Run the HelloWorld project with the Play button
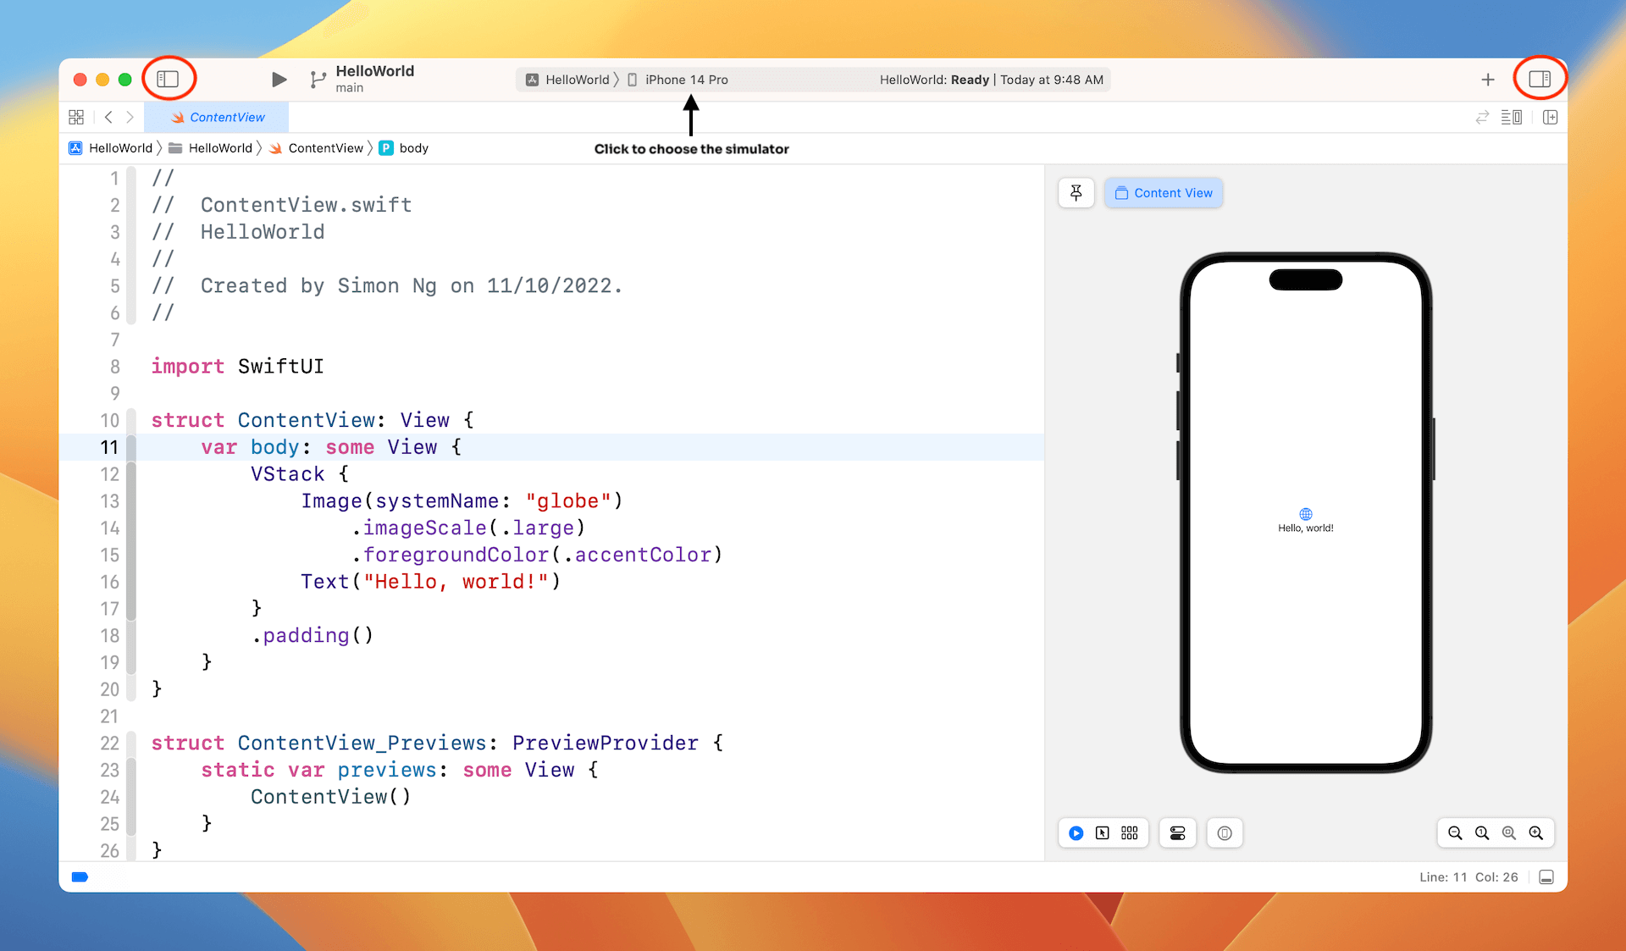Viewport: 1626px width, 951px height. 279,79
